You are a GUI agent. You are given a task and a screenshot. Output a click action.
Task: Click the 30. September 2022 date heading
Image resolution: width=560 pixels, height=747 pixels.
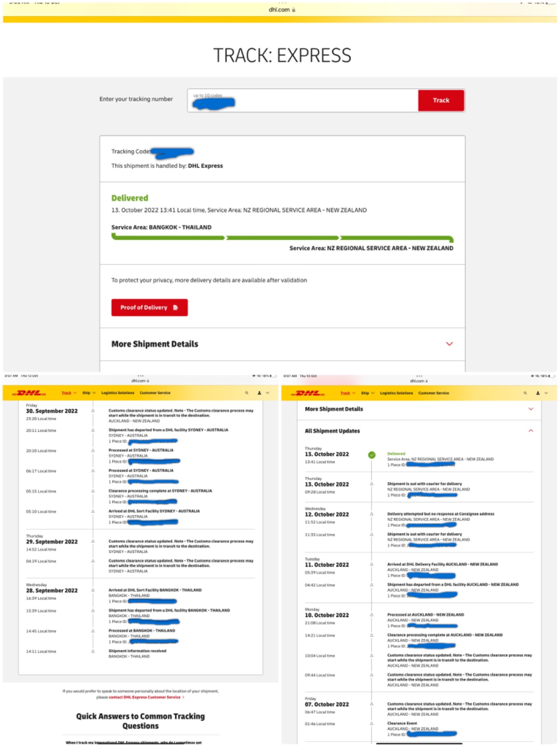tap(52, 411)
